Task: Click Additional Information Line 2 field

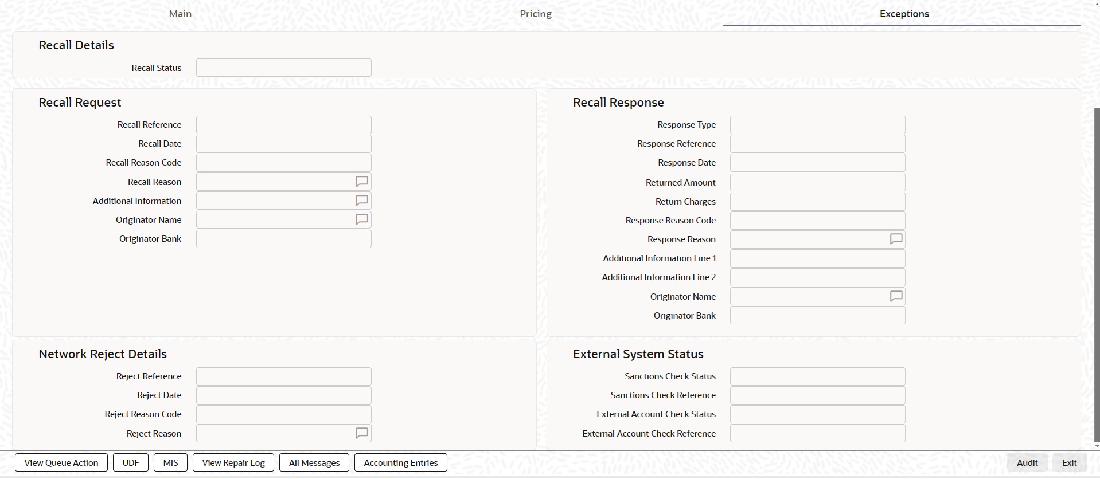Action: point(818,277)
